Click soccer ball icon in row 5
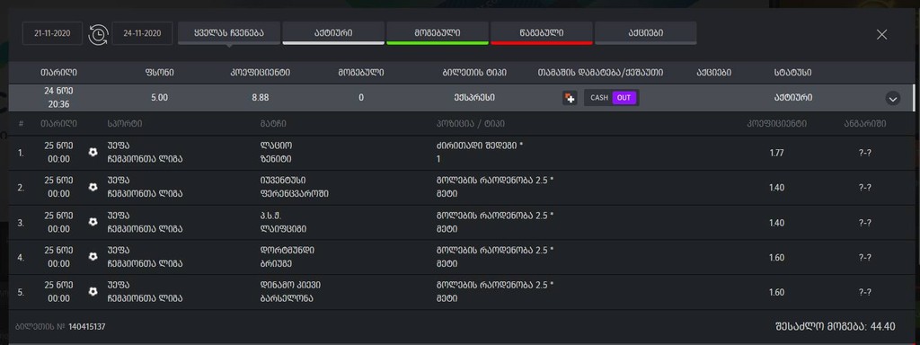This screenshot has height=345, width=920. [x=93, y=291]
